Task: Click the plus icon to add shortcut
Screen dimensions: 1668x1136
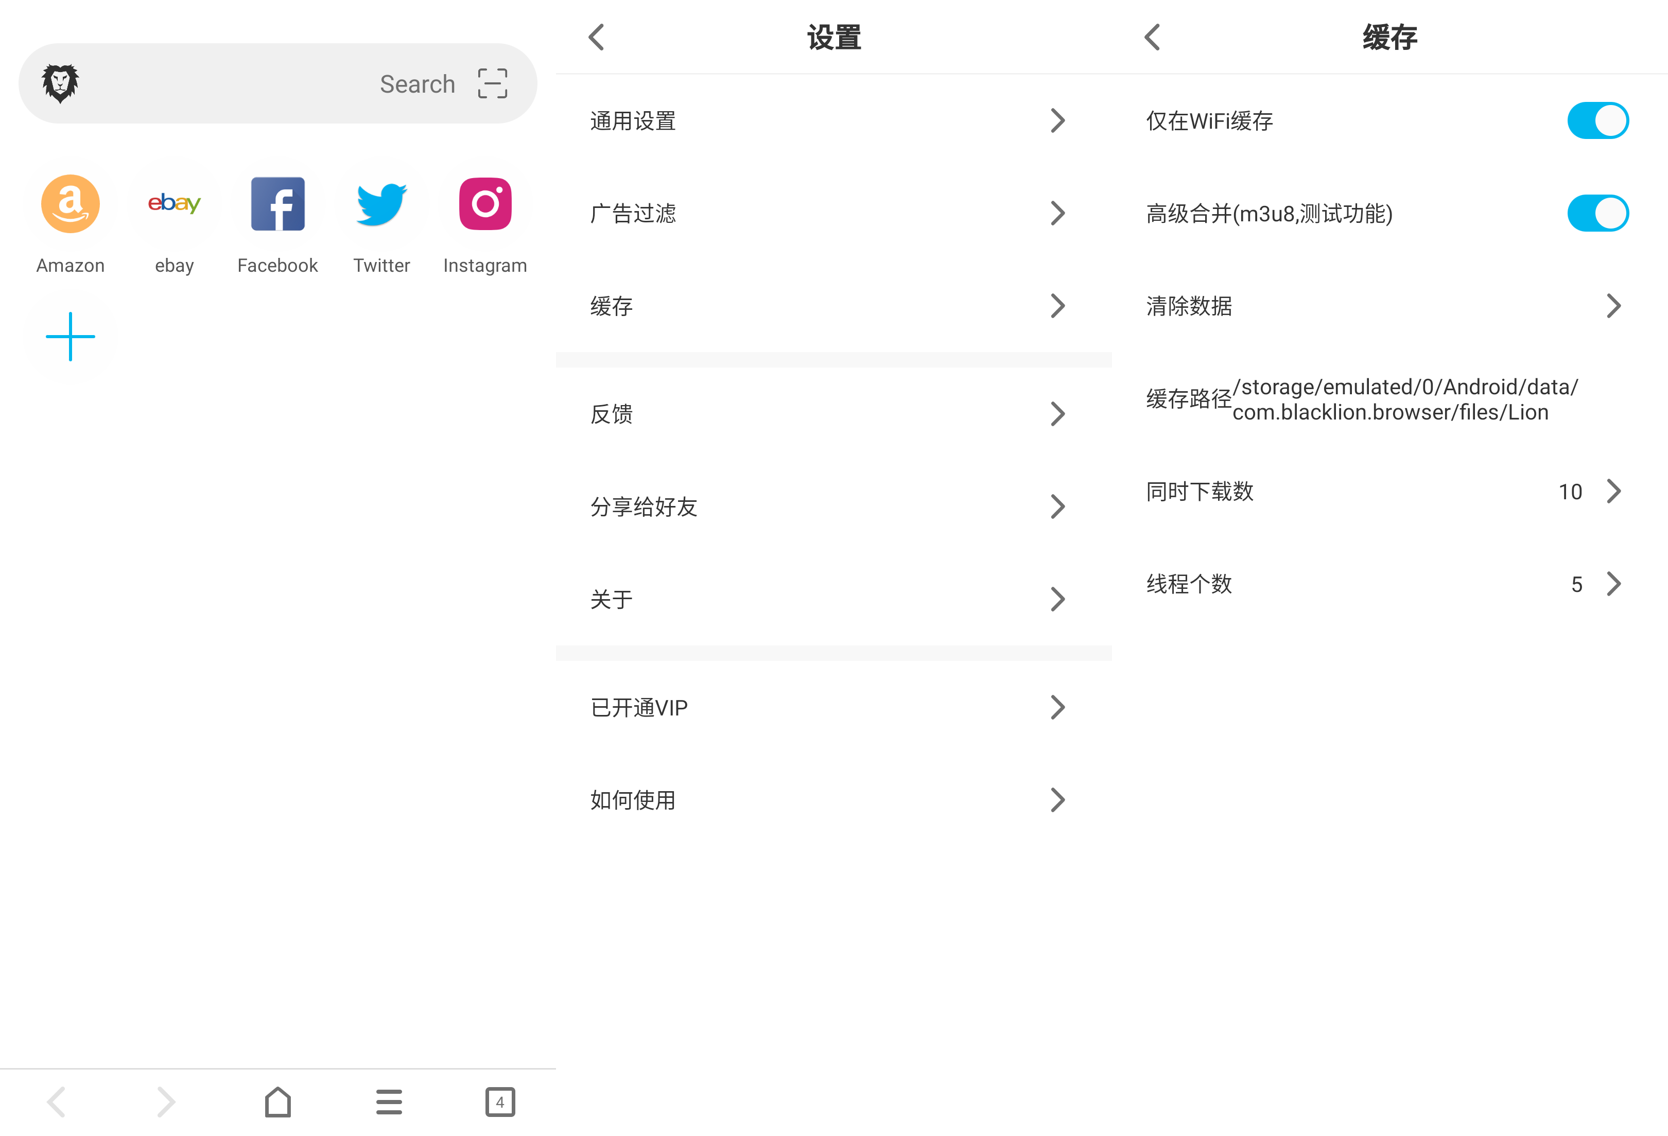Action: pyautogui.click(x=71, y=337)
